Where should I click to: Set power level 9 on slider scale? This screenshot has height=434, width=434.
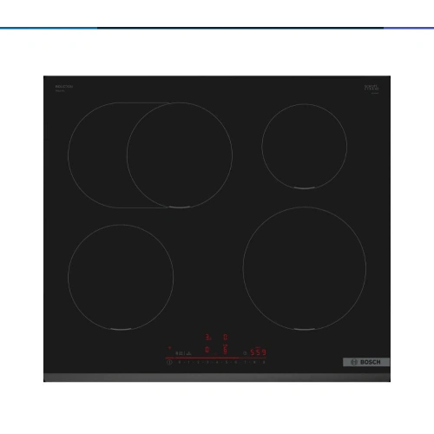pyautogui.click(x=264, y=362)
